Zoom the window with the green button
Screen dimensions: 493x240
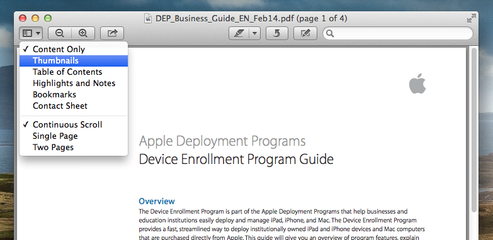point(48,18)
